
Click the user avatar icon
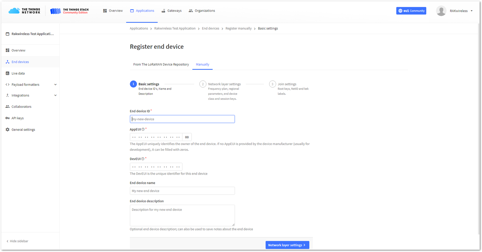coord(441,11)
